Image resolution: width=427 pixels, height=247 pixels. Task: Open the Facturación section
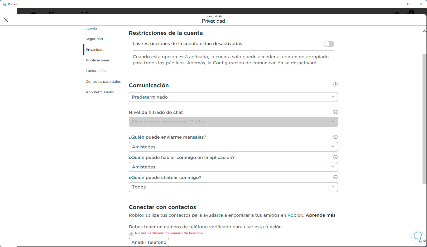(95, 71)
